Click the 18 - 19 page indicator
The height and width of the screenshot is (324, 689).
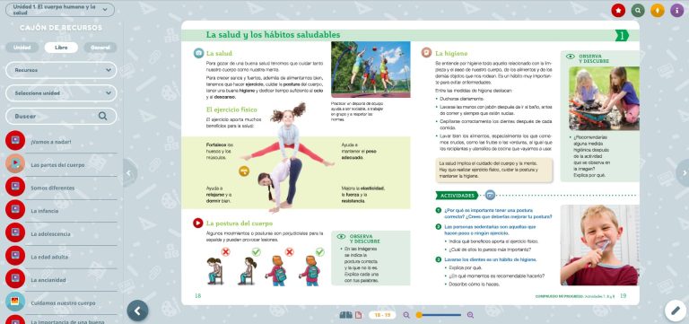pos(382,315)
